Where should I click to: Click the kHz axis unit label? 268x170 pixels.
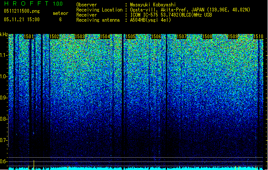coord(4,35)
